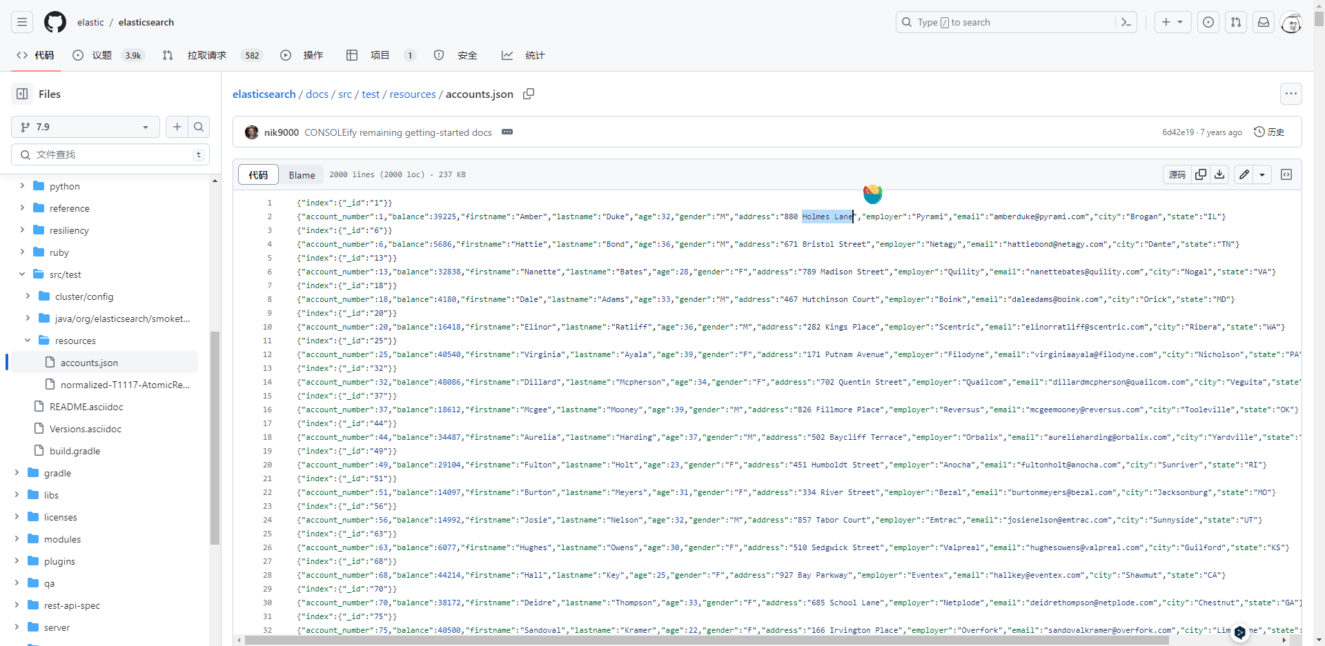
Task: Open the 安全 security tab
Action: [x=455, y=55]
